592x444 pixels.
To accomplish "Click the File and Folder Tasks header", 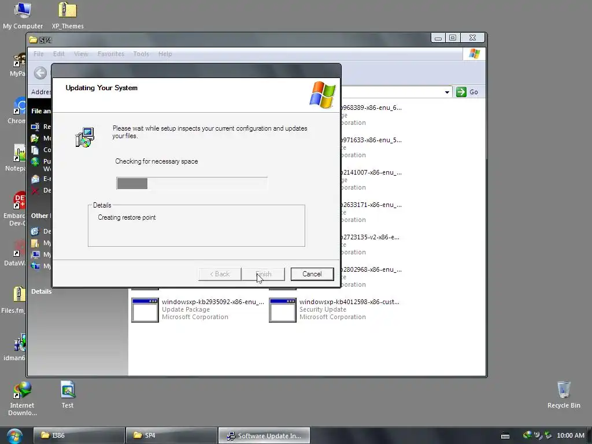I will click(x=41, y=111).
